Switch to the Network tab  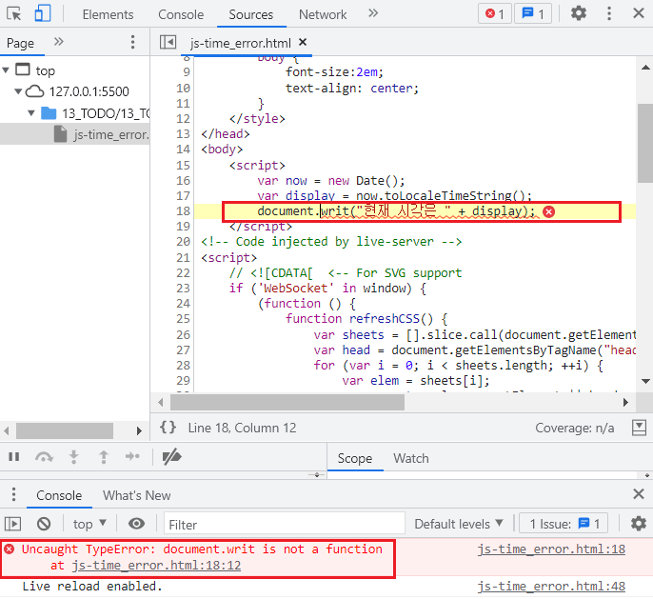(x=323, y=14)
